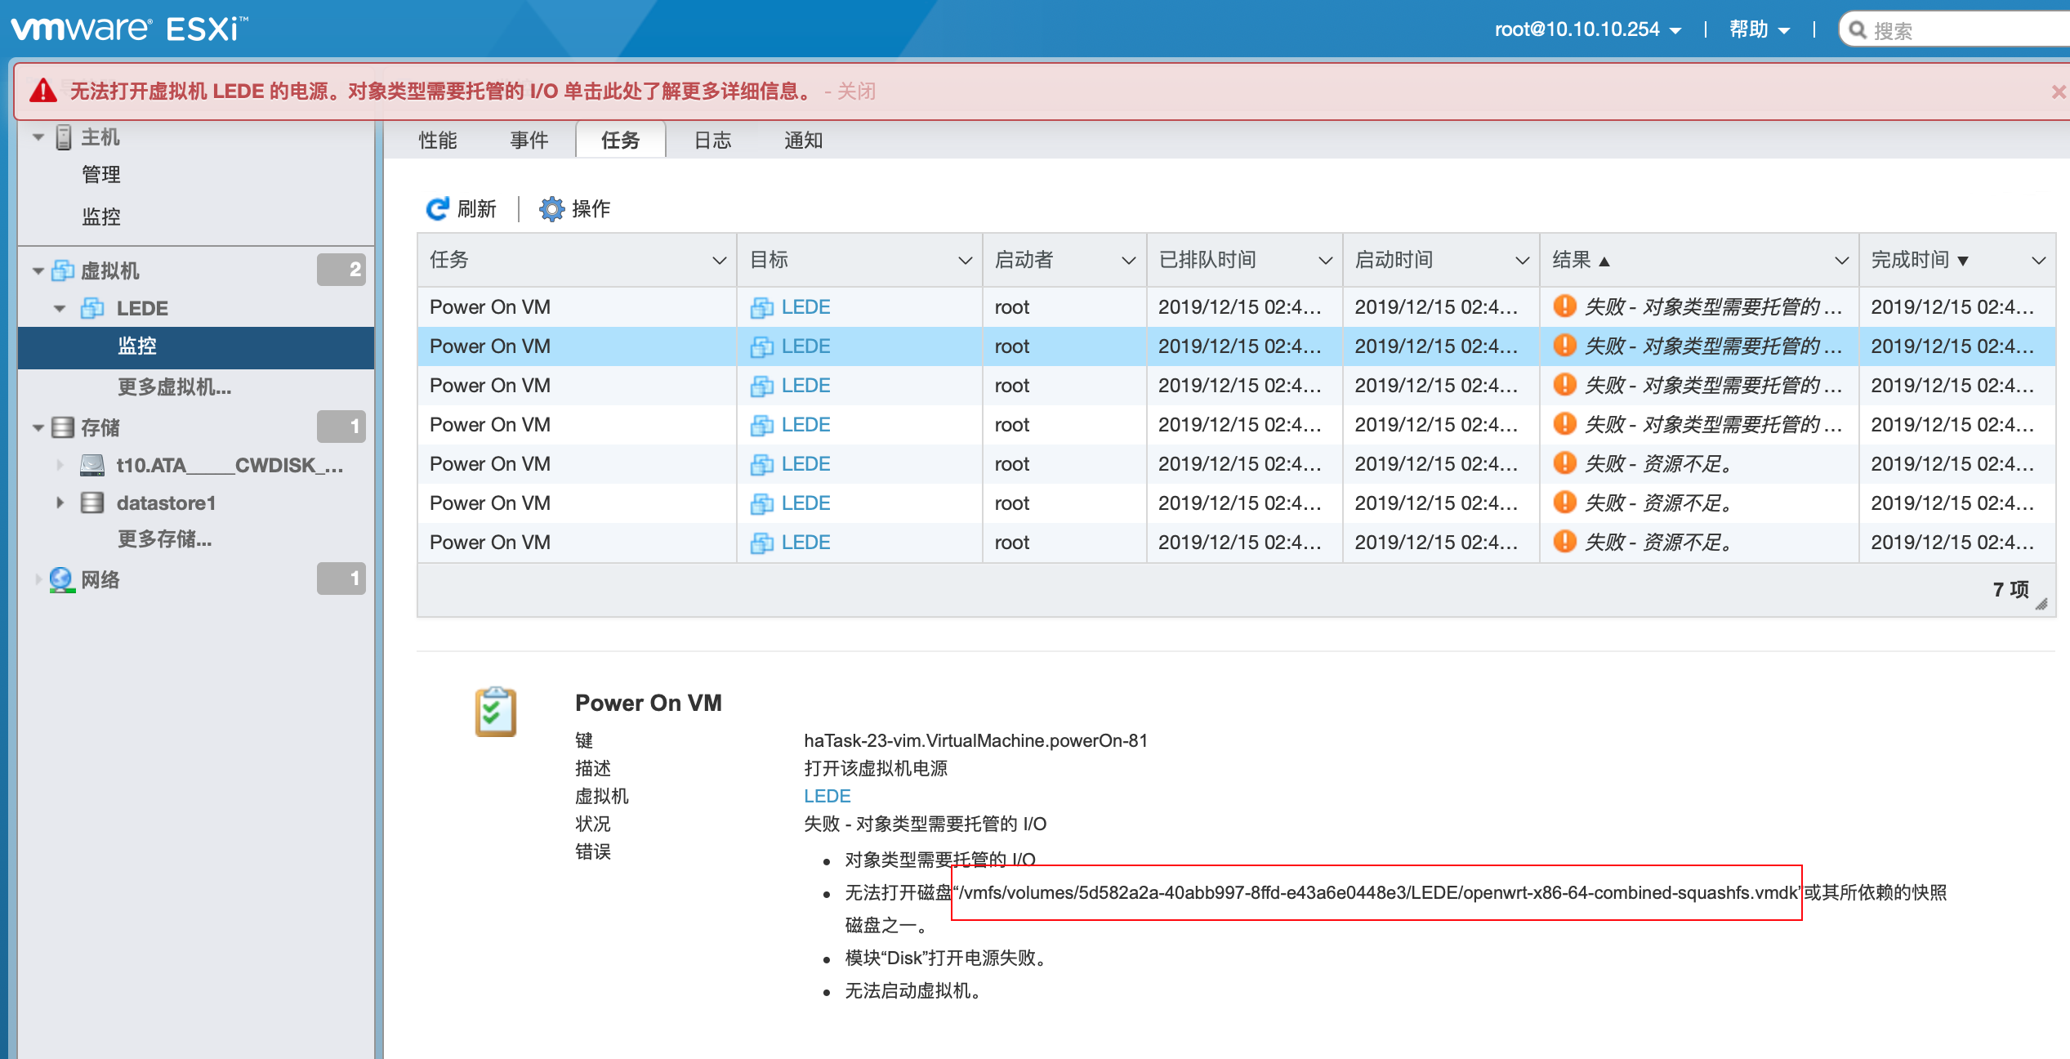Click the failure icon in the third task row
Viewport: 2070px width, 1059px height.
(1564, 385)
